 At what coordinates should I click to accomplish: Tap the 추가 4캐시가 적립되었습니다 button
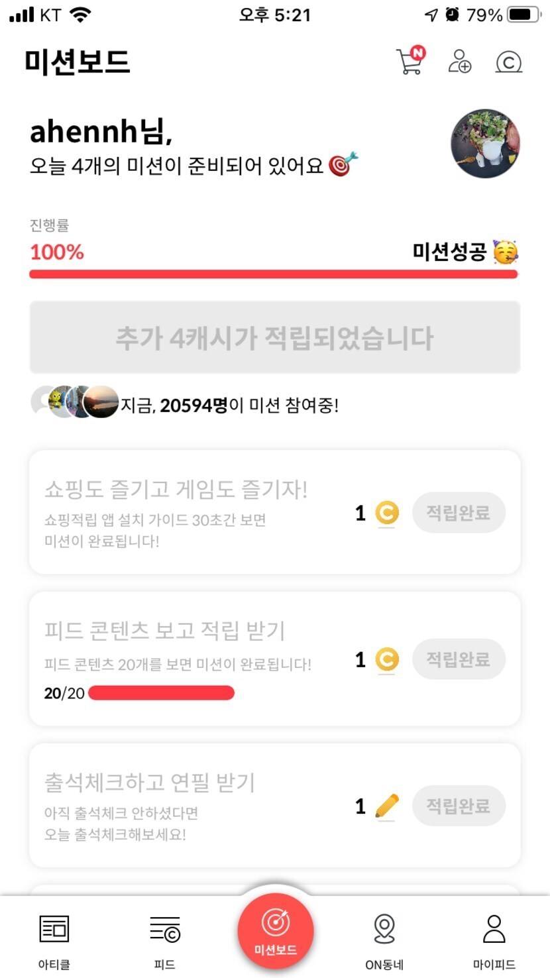pyautogui.click(x=274, y=338)
